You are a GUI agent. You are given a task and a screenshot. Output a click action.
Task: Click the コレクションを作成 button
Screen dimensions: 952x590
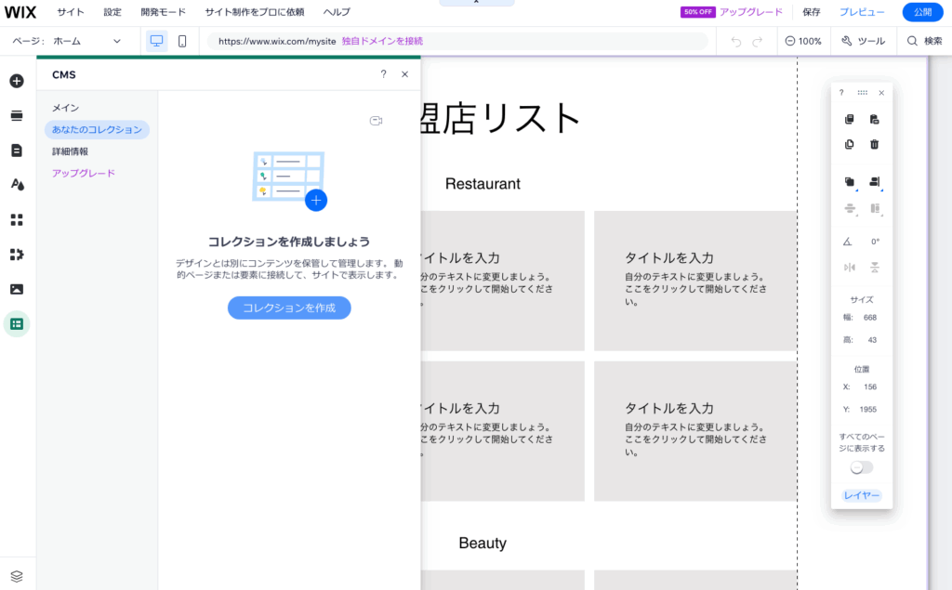coord(289,308)
